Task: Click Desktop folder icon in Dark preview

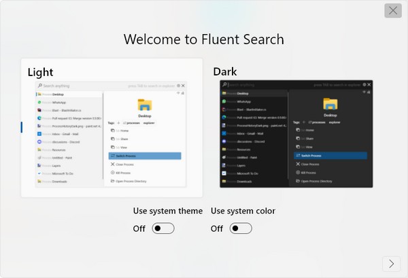Action: tap(330, 104)
